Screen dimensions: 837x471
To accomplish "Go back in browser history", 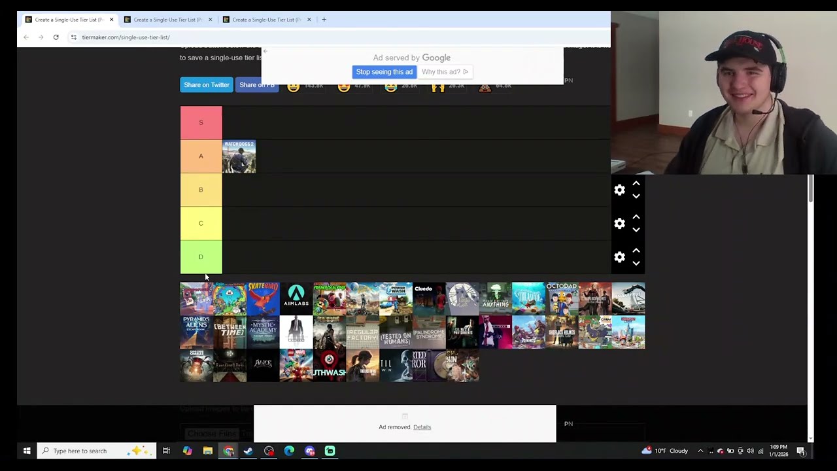I will tap(26, 37).
